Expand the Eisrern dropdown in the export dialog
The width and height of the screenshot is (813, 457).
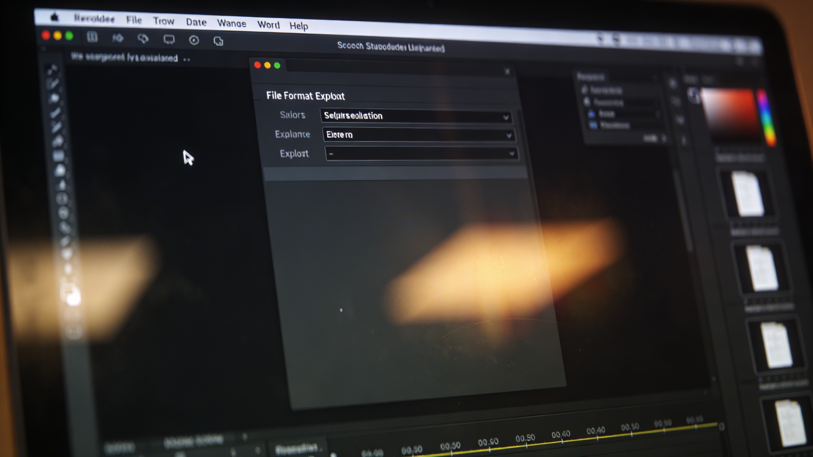(419, 135)
